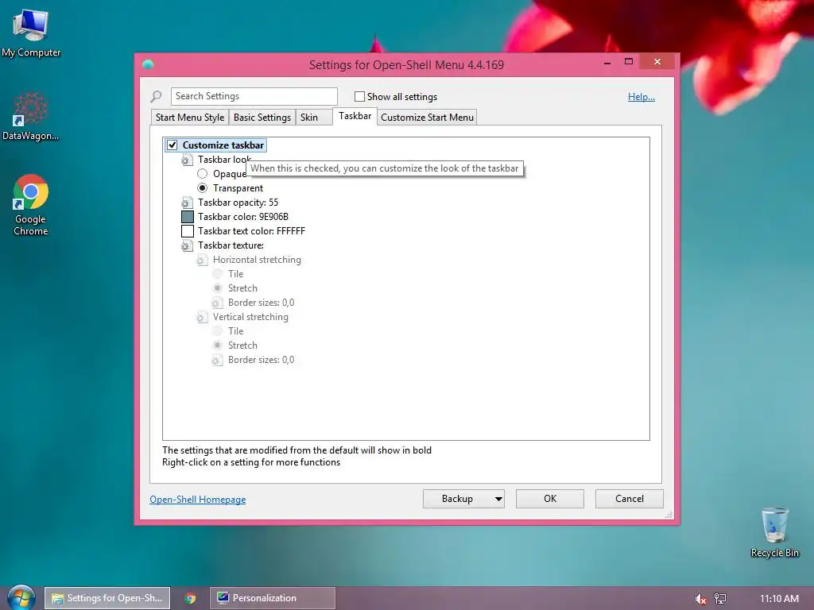Click the network tray icon
Viewport: 814px width, 610px height.
[720, 599]
